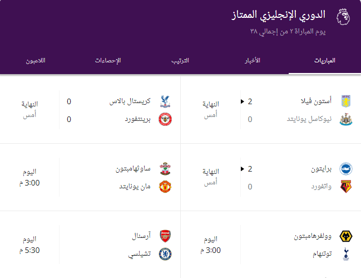Click the Aston Villa crest icon
The height and width of the screenshot is (278, 361).
pos(346,101)
